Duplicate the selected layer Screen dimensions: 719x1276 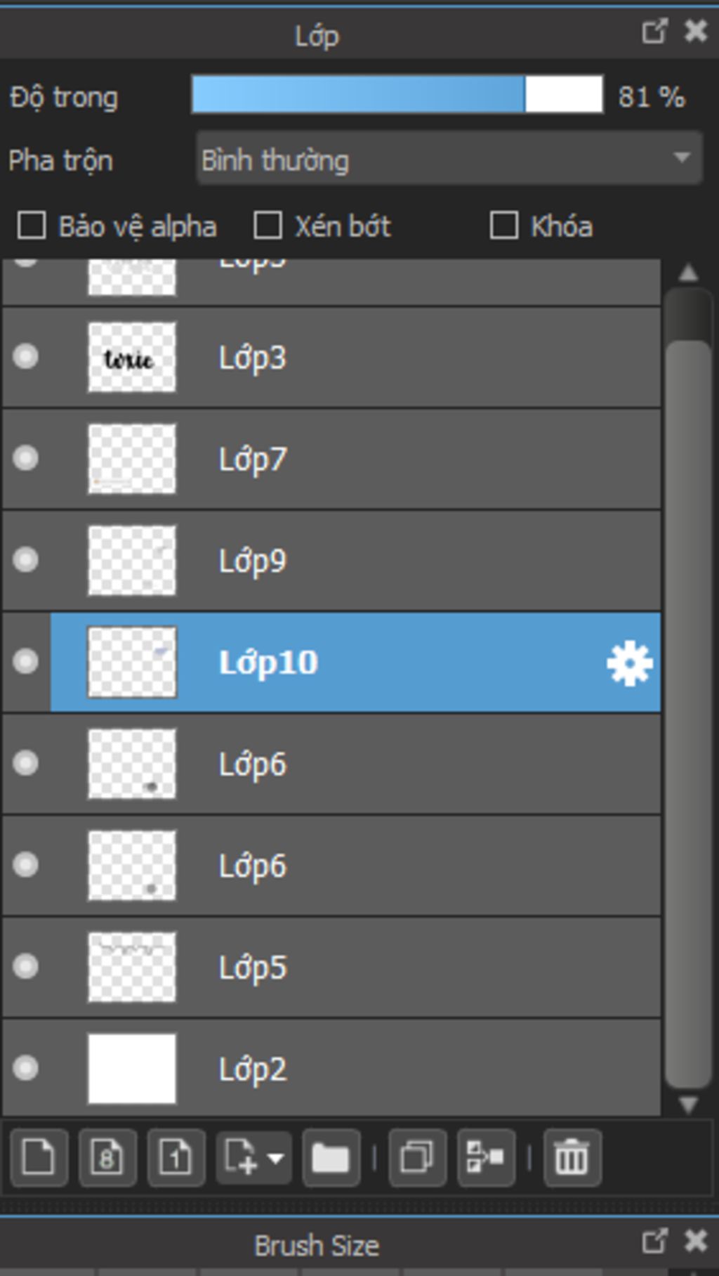[417, 1157]
